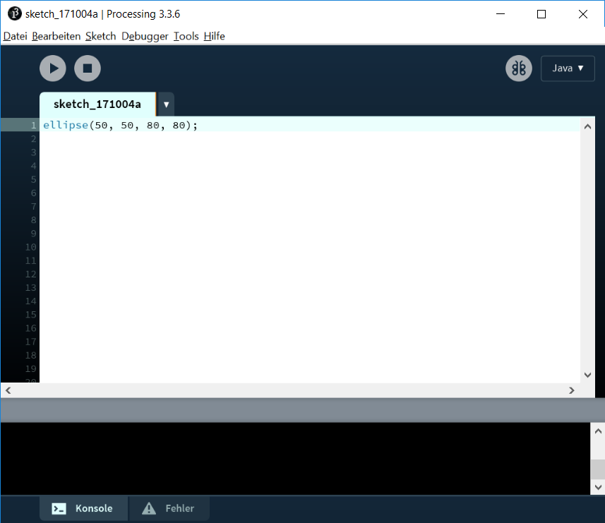Click the Processing logo in the title bar
Viewport: 605px width, 523px height.
click(15, 13)
